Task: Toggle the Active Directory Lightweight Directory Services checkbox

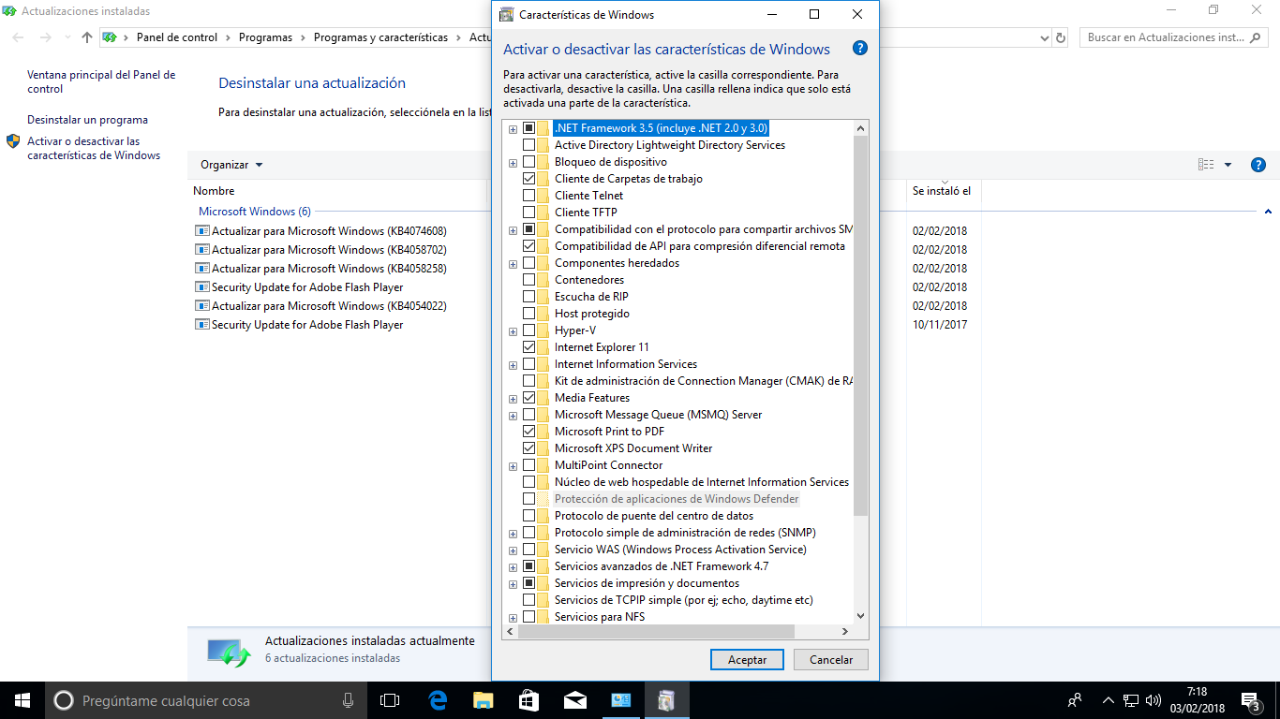Action: coord(529,145)
